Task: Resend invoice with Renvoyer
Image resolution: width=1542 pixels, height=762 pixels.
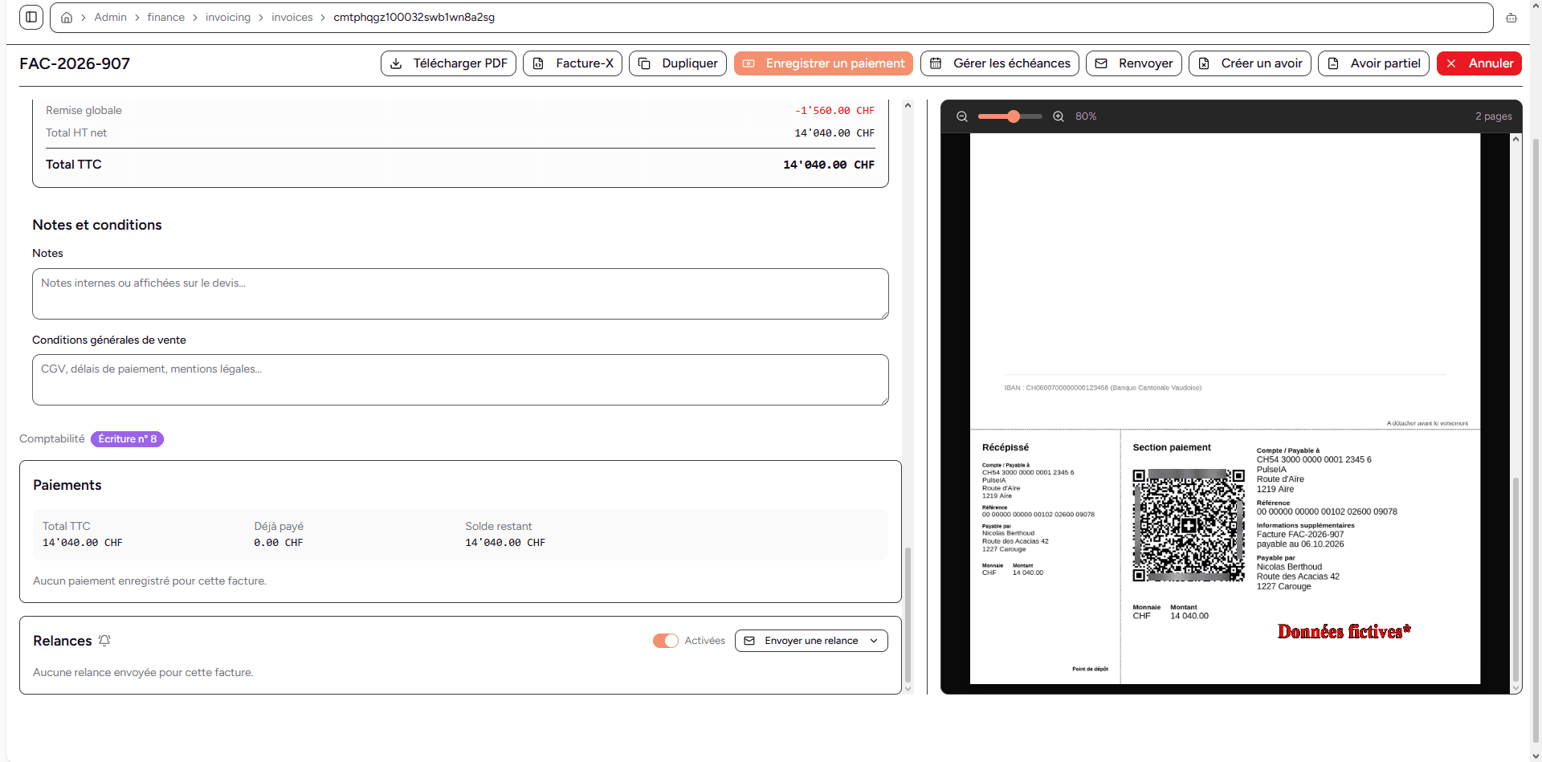Action: click(x=1134, y=63)
